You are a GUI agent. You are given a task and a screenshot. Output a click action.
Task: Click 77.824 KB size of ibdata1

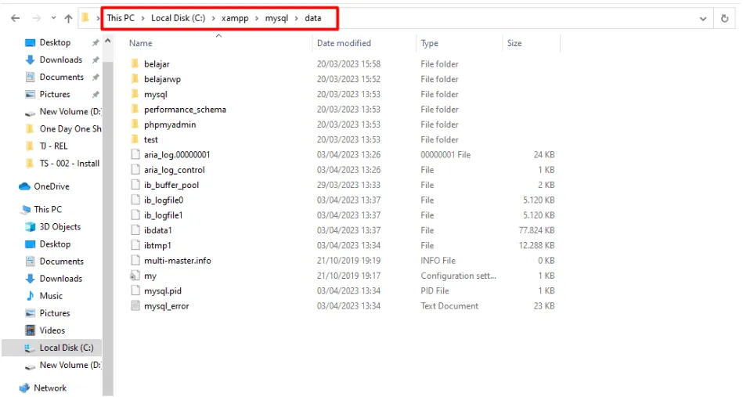(536, 230)
